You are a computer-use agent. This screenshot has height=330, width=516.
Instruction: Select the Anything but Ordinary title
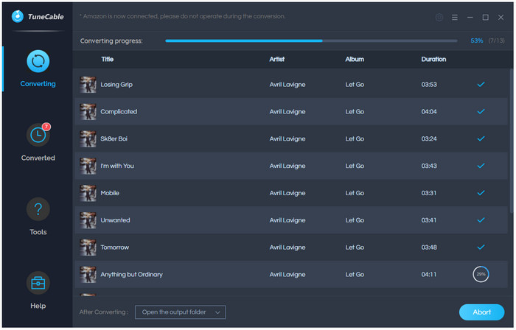(132, 275)
